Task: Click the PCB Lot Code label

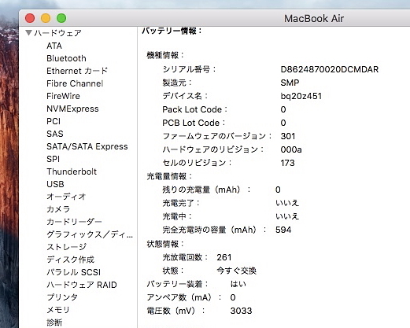Action: pyautogui.click(x=194, y=123)
